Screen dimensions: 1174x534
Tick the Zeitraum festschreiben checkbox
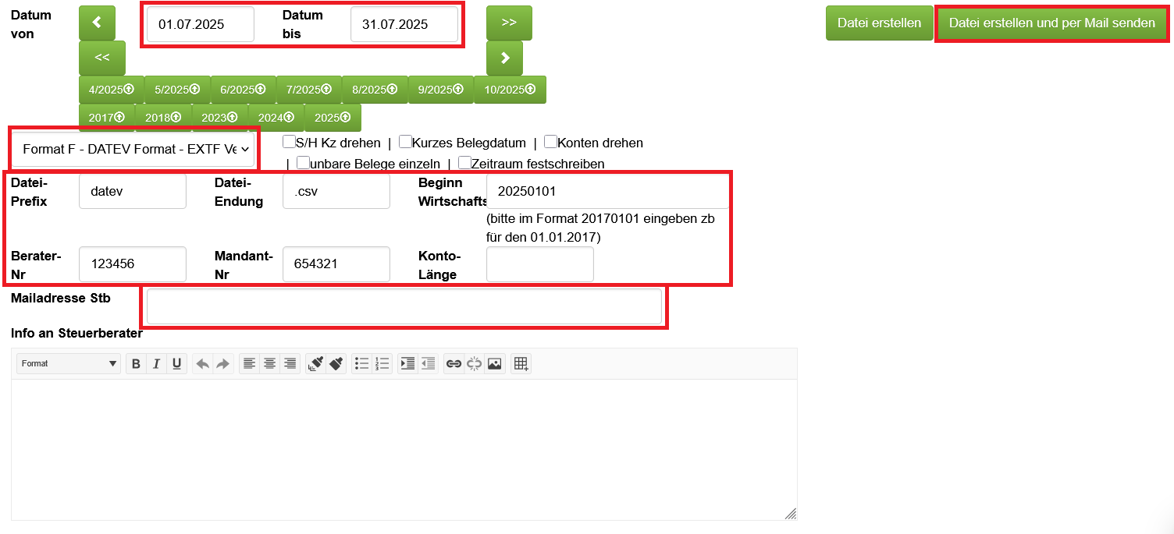tap(464, 163)
